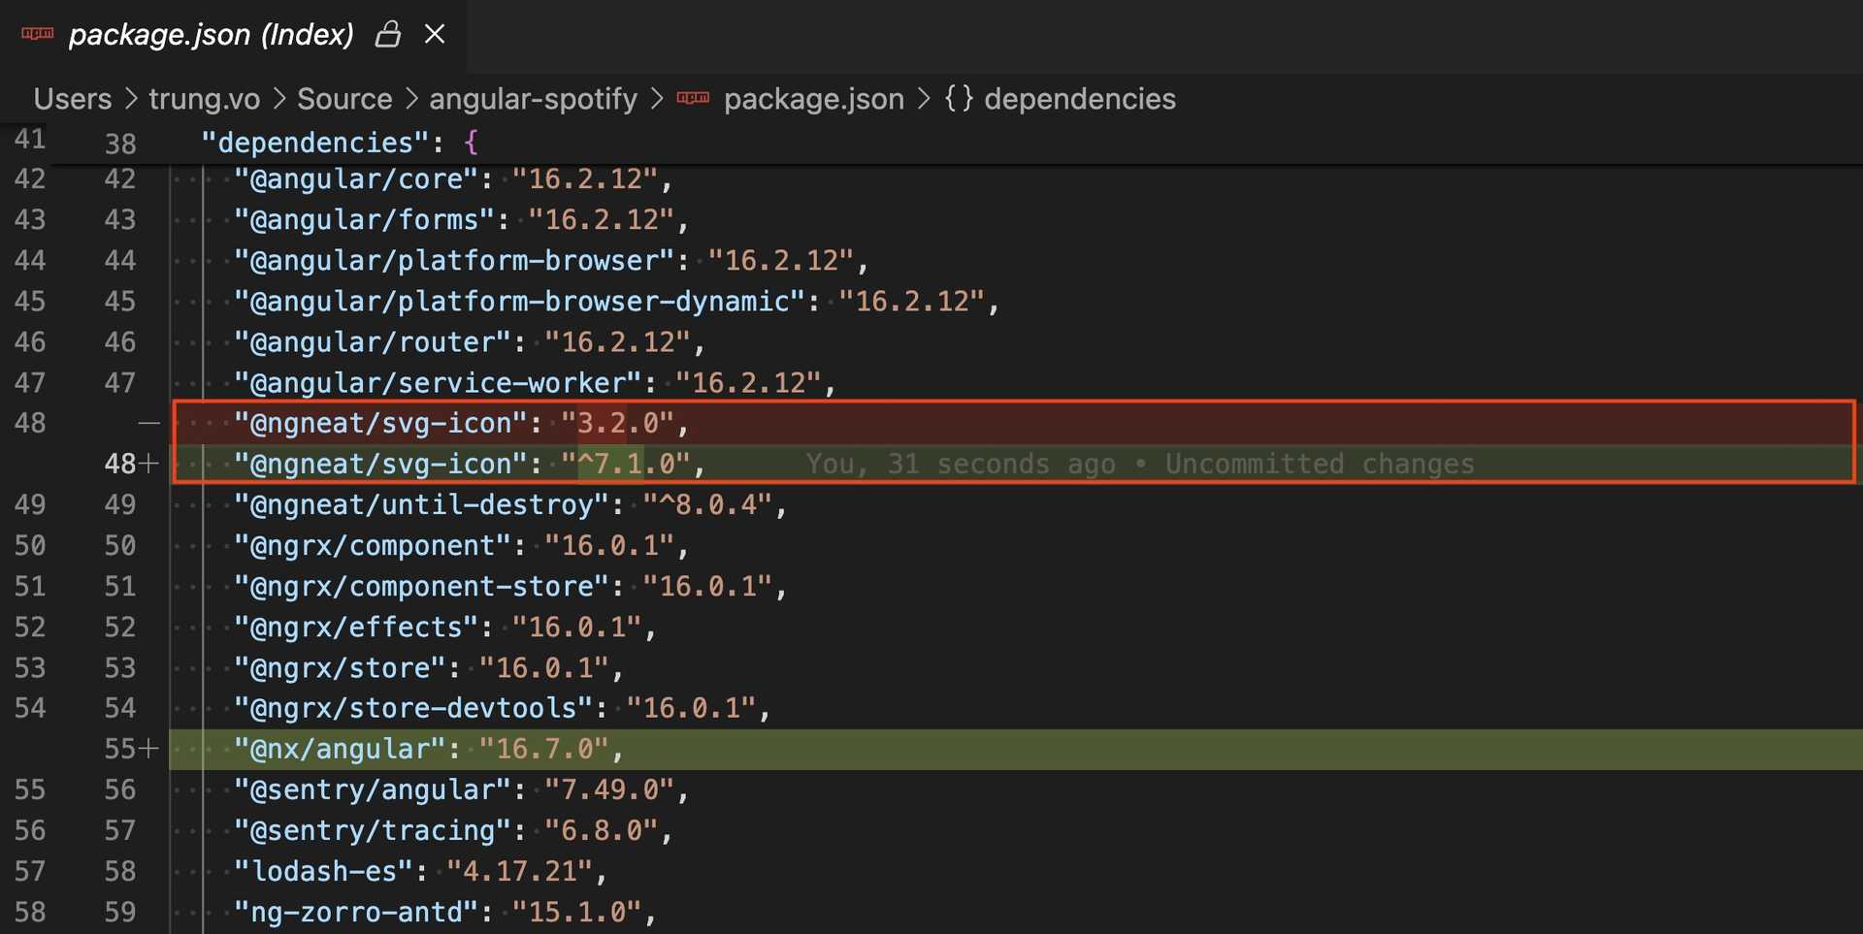1863x934 pixels.
Task: Click the npm icon inside the breadcrumb bar
Action: tap(691, 98)
